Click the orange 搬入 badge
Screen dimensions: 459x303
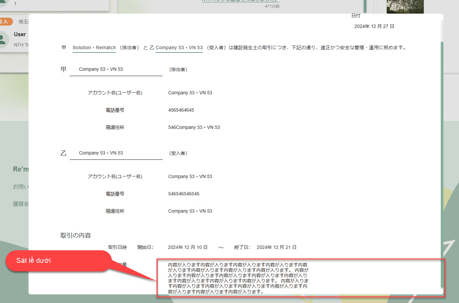6,22
